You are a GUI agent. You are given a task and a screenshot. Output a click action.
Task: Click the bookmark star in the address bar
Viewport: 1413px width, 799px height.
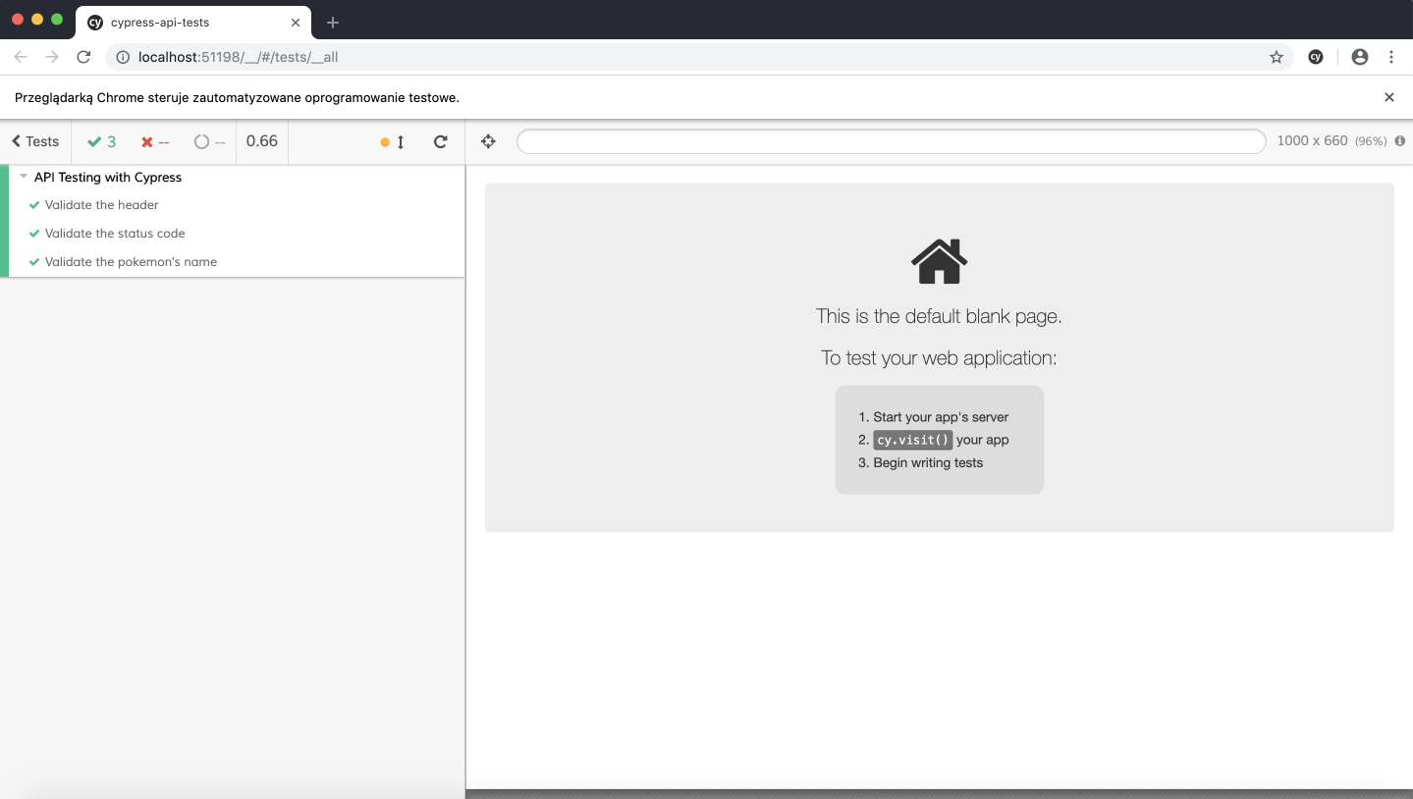1276,57
